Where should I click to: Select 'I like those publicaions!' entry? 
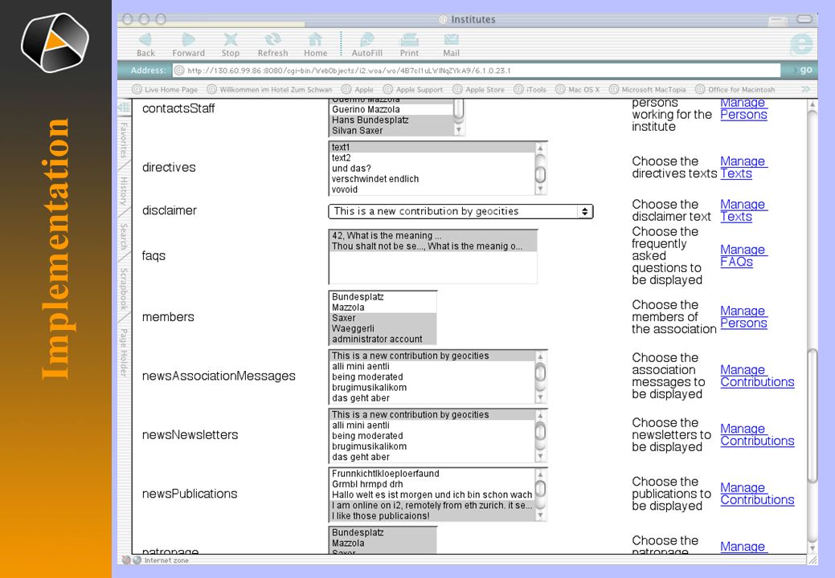tap(432, 516)
